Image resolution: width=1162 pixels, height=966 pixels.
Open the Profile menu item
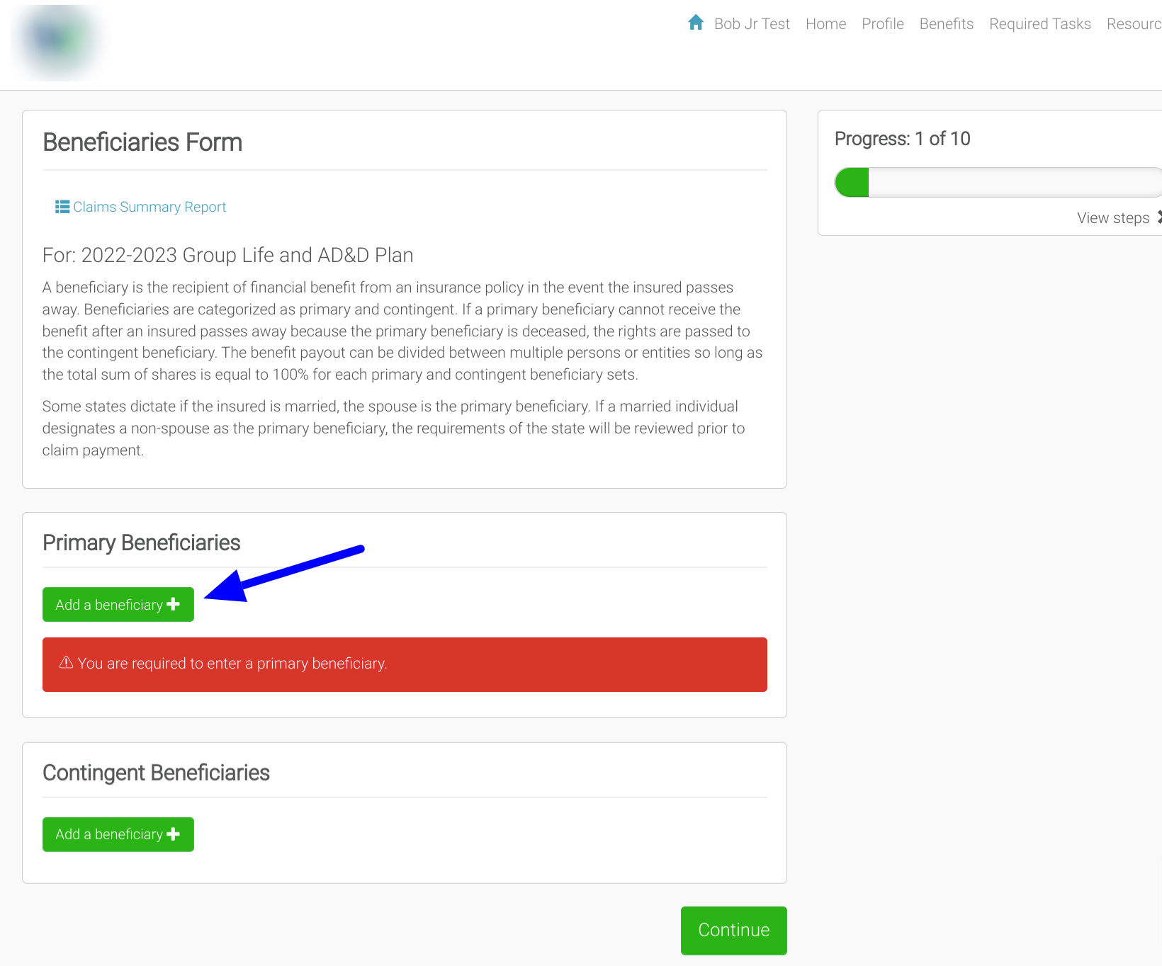tap(882, 24)
